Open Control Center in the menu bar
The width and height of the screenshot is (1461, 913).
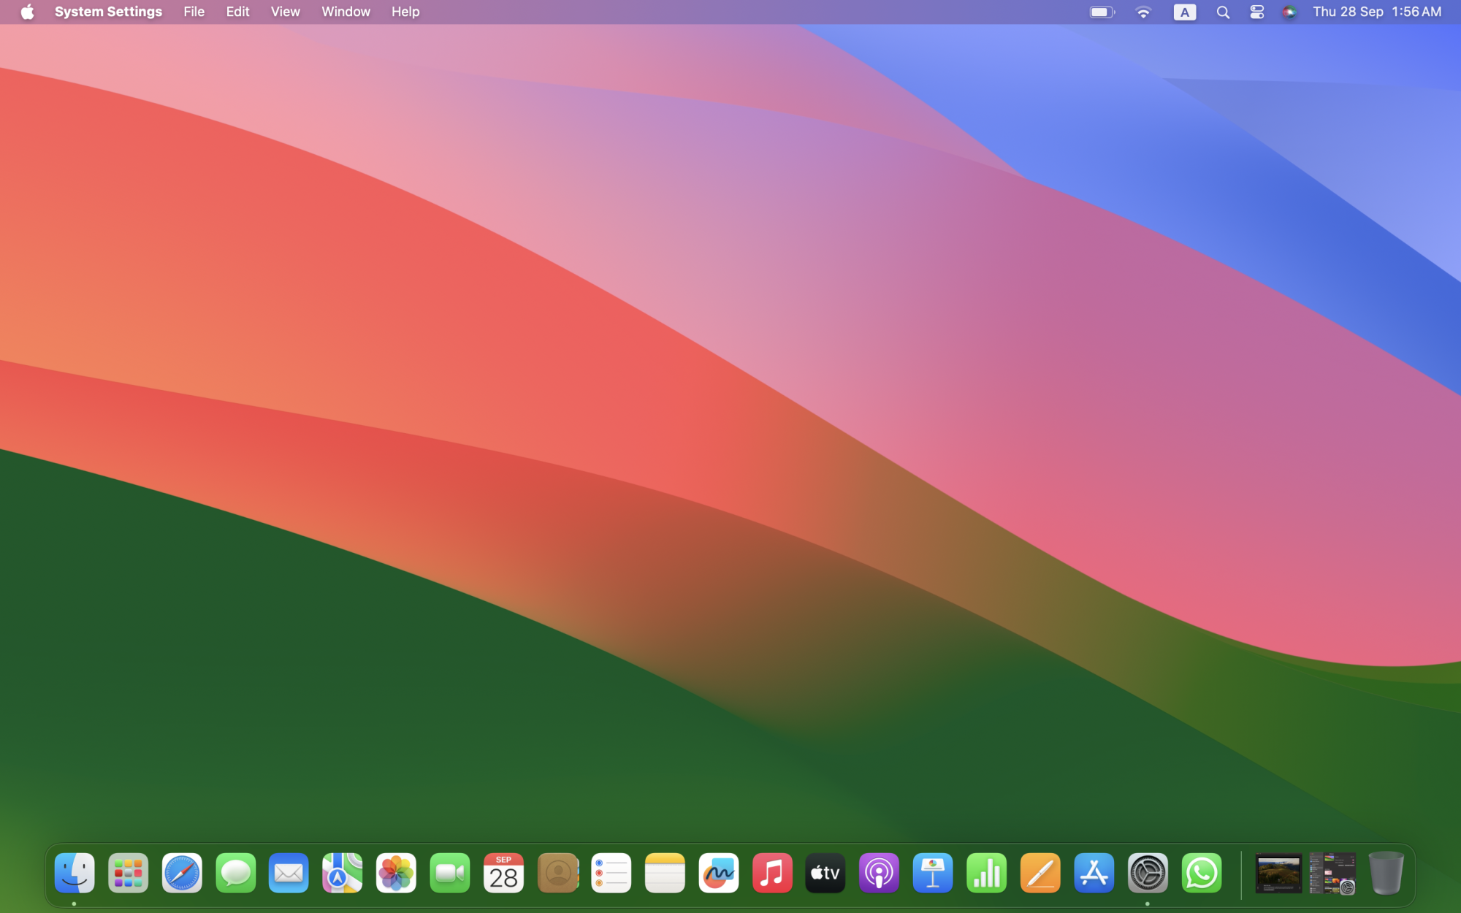click(1256, 12)
